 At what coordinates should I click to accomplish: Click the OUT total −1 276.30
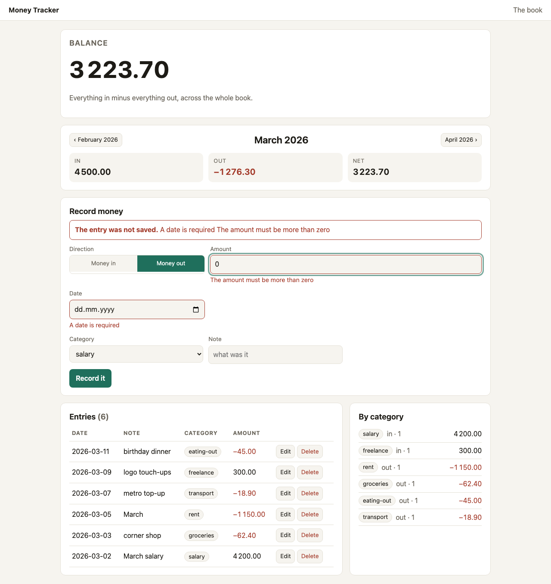pyautogui.click(x=235, y=172)
